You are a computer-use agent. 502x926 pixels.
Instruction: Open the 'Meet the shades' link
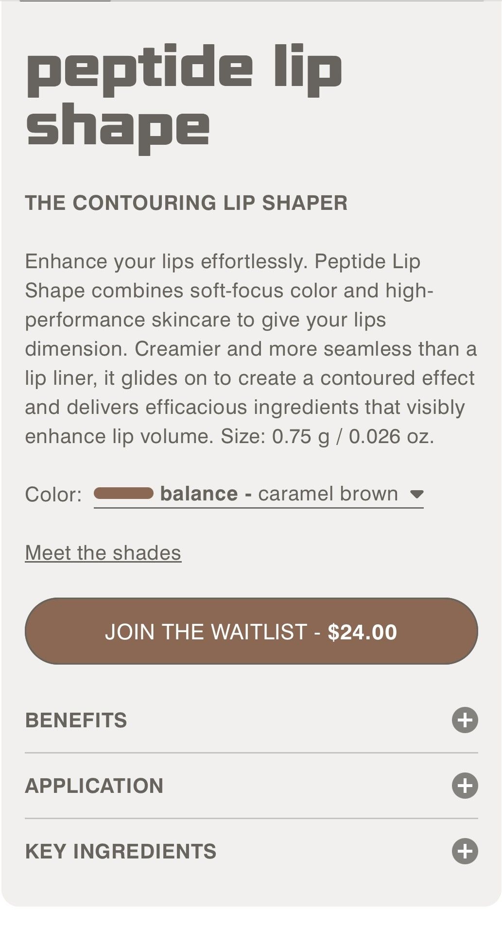pyautogui.click(x=103, y=553)
